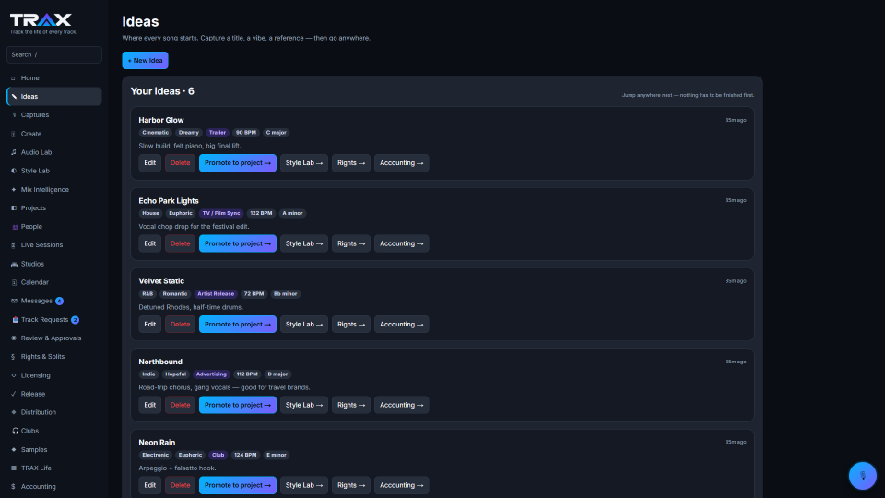Delete the Echo Park Lights idea

[x=180, y=243]
